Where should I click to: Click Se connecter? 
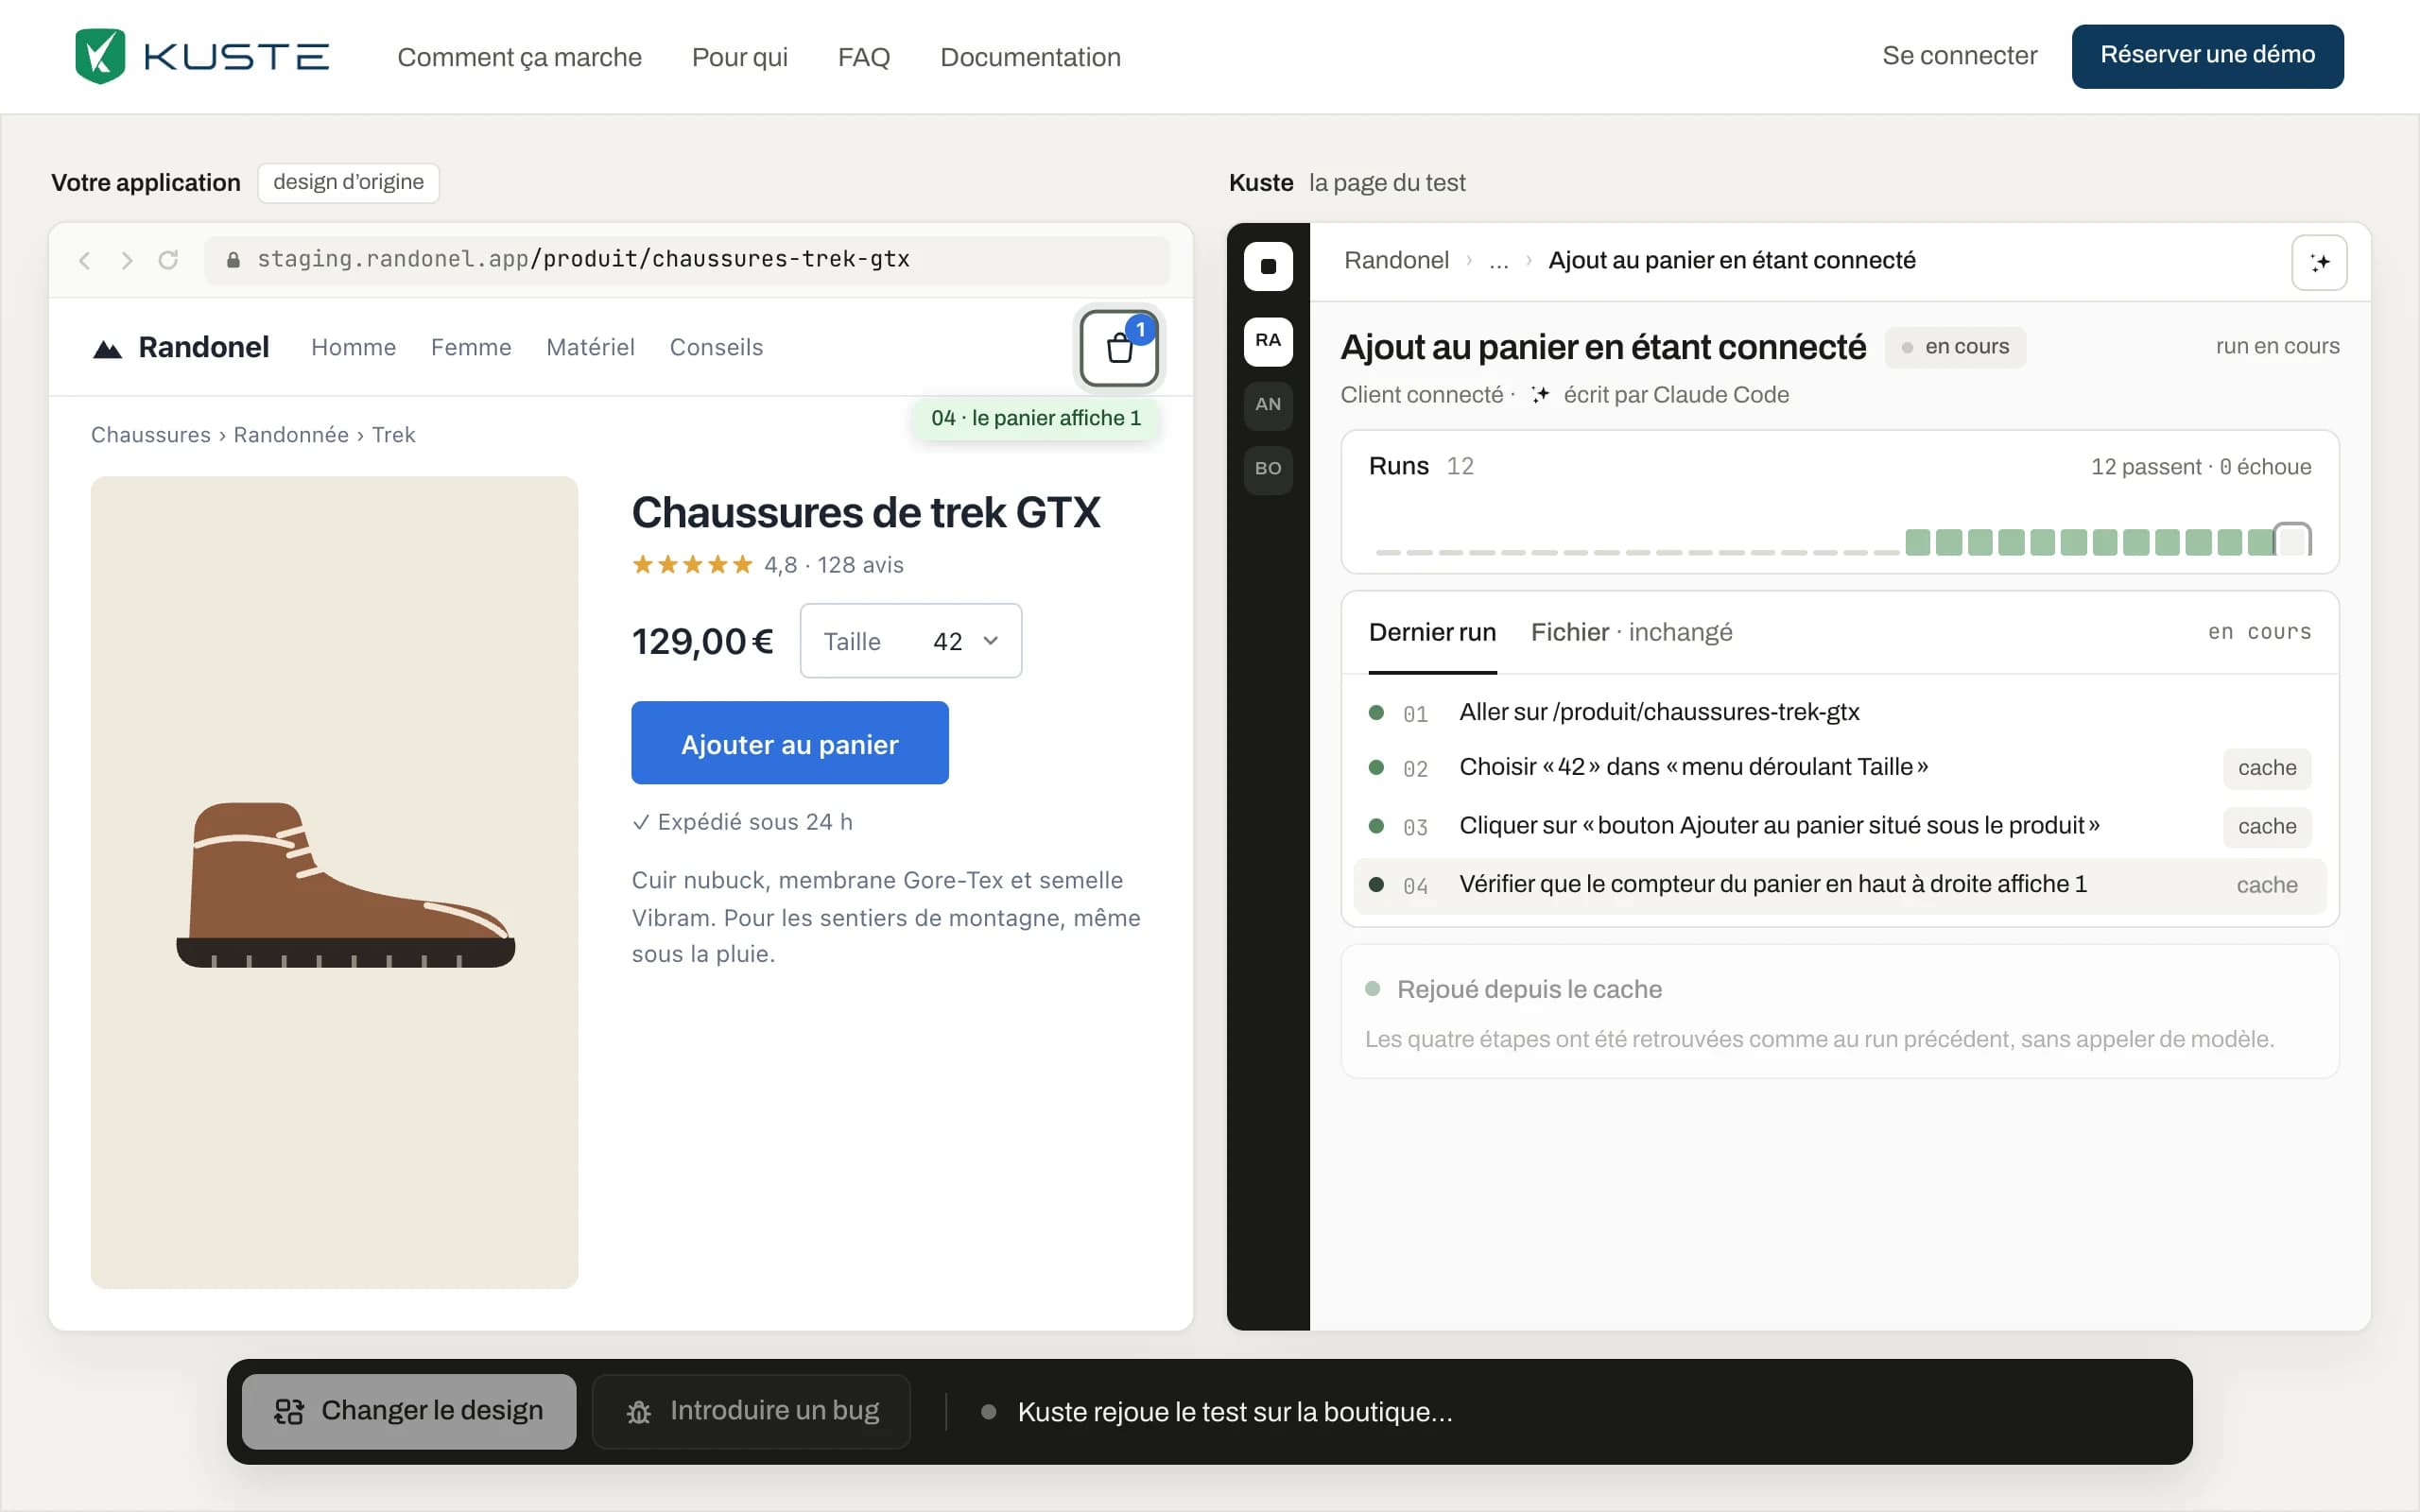click(x=1959, y=56)
